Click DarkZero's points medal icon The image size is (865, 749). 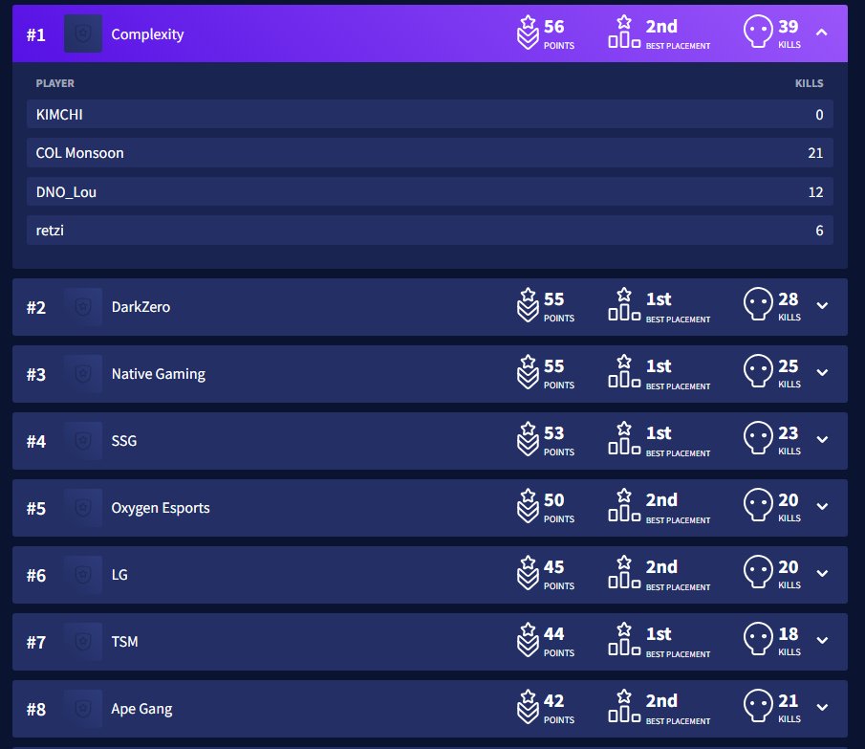[x=528, y=305]
